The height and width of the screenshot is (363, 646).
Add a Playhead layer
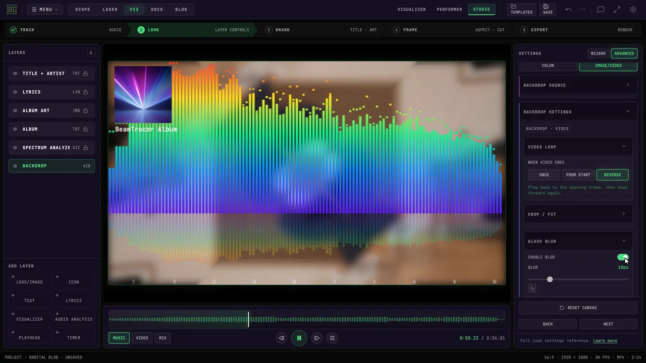click(29, 335)
